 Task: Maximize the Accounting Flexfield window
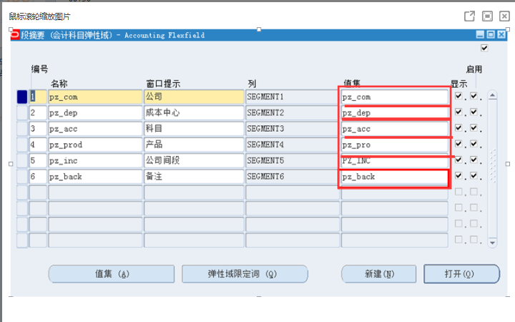tap(491, 35)
